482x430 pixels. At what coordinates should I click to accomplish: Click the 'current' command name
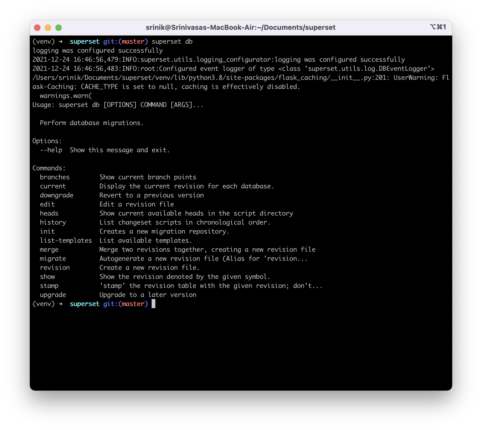point(53,186)
